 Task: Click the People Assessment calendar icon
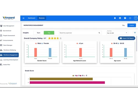pos(1,35)
